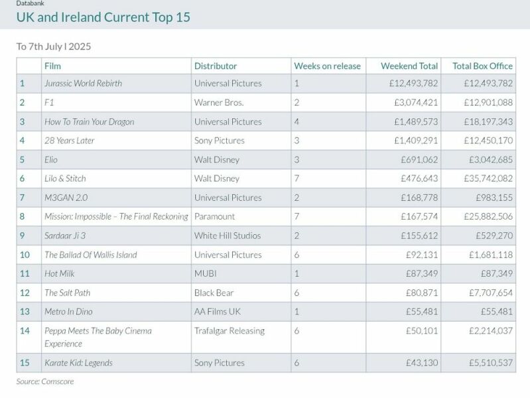Image resolution: width=530 pixels, height=398 pixels.
Task: Click the F1 film title
Action: coord(48,103)
